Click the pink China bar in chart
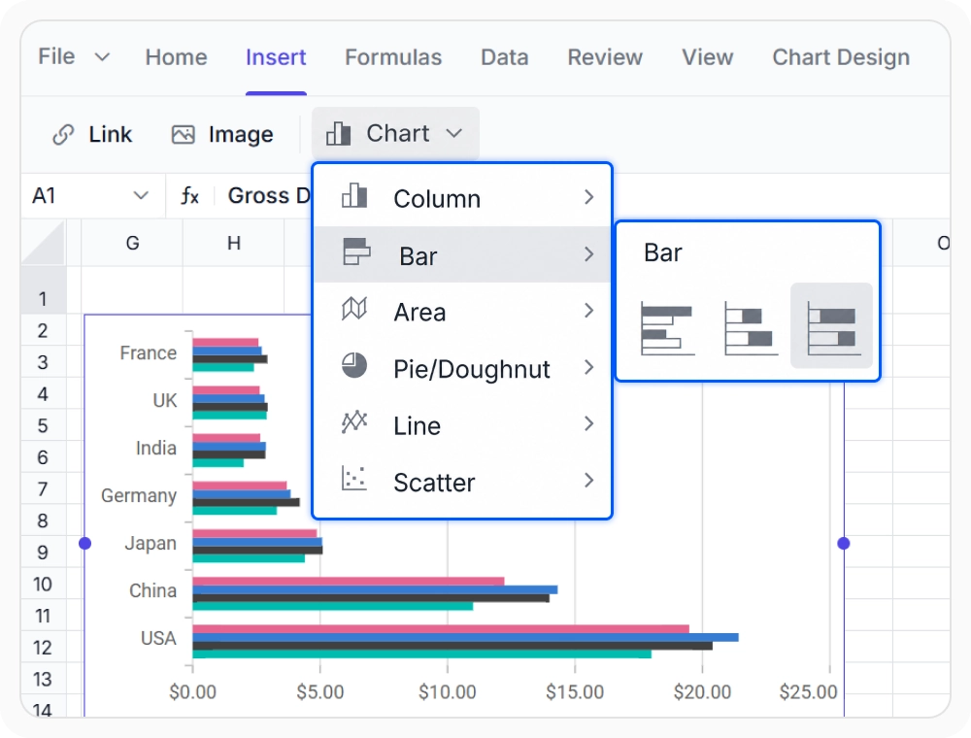Image resolution: width=971 pixels, height=738 pixels. (349, 582)
